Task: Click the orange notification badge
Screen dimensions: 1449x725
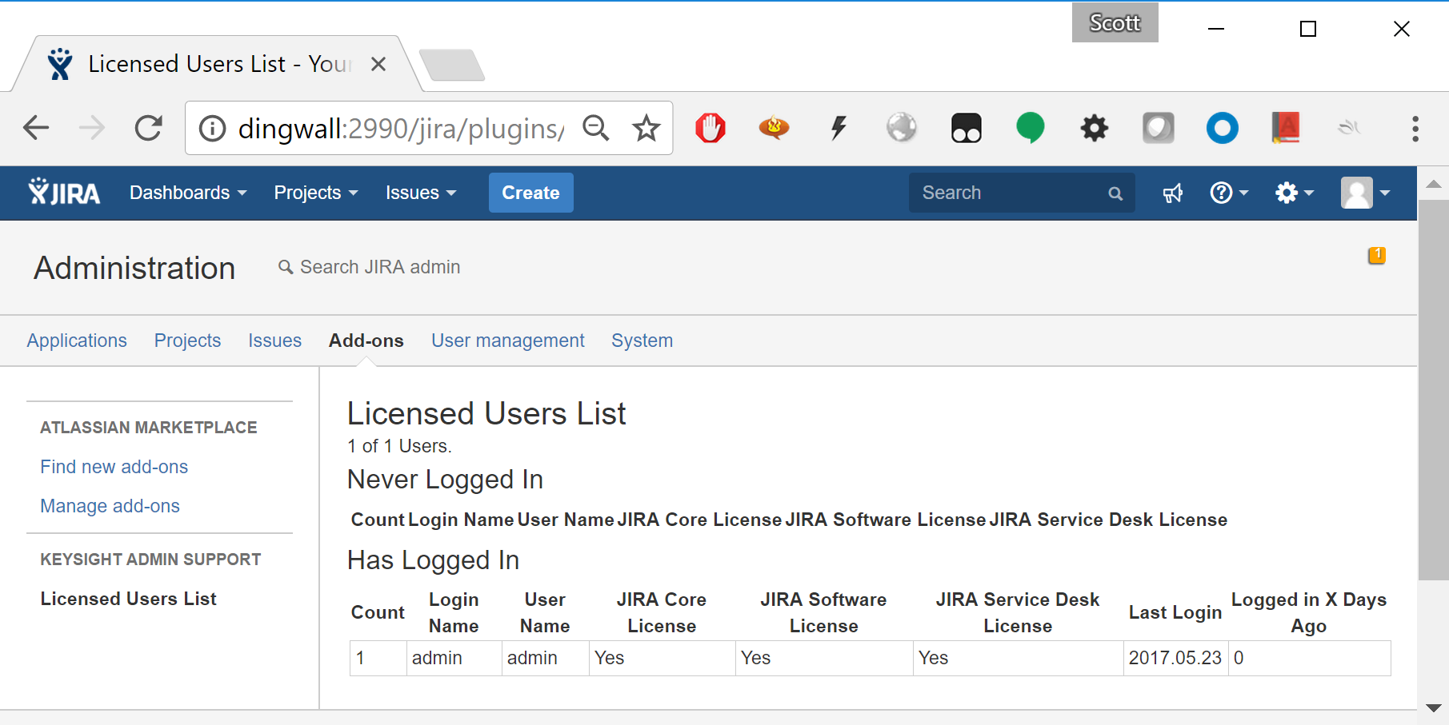Action: 1377,255
